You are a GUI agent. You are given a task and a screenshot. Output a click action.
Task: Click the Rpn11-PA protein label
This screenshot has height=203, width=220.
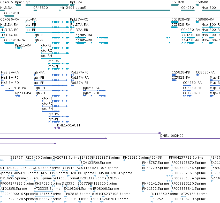tap(23, 93)
